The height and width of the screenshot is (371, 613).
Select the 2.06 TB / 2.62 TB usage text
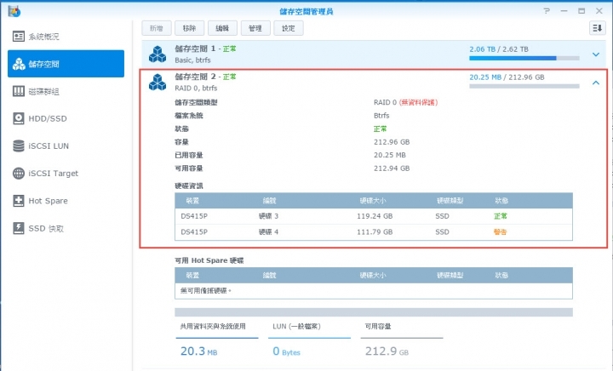(499, 49)
